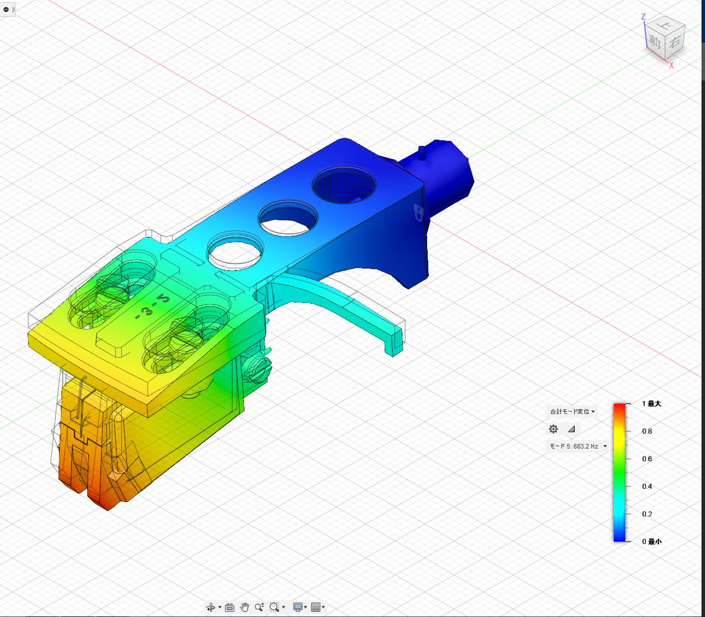Click the 1 最大 legend label
The image size is (705, 617).
[652, 403]
